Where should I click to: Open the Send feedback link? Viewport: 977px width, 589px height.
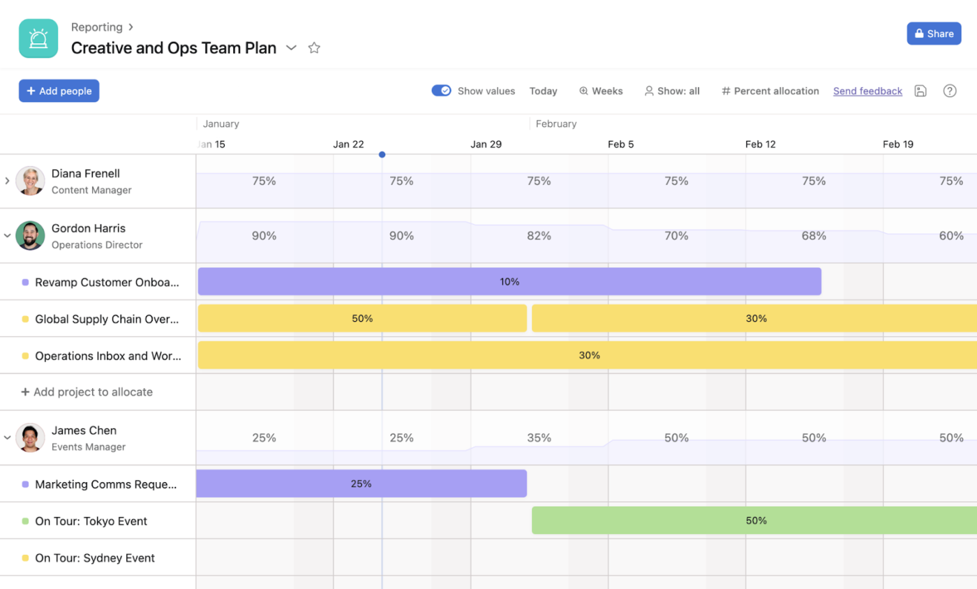pos(867,91)
